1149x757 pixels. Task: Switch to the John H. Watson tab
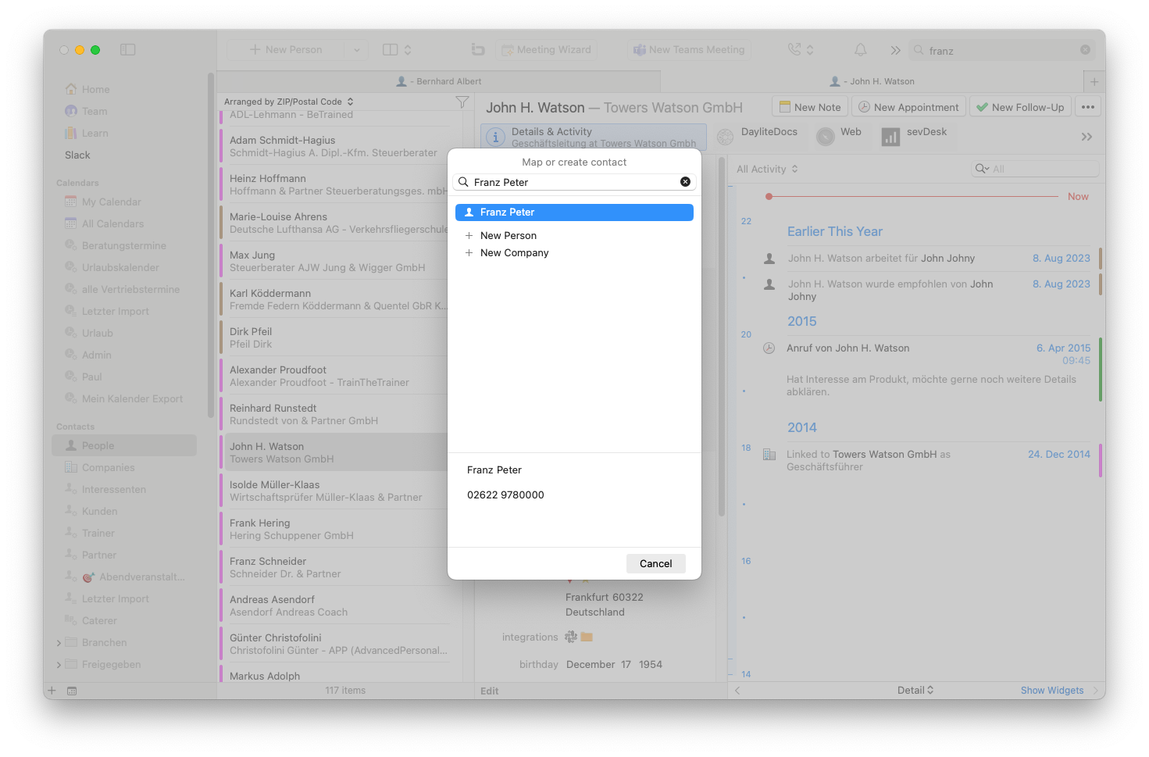(872, 81)
